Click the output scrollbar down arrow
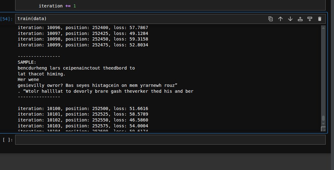Image resolution: width=334 pixels, height=170 pixels. (x=323, y=124)
